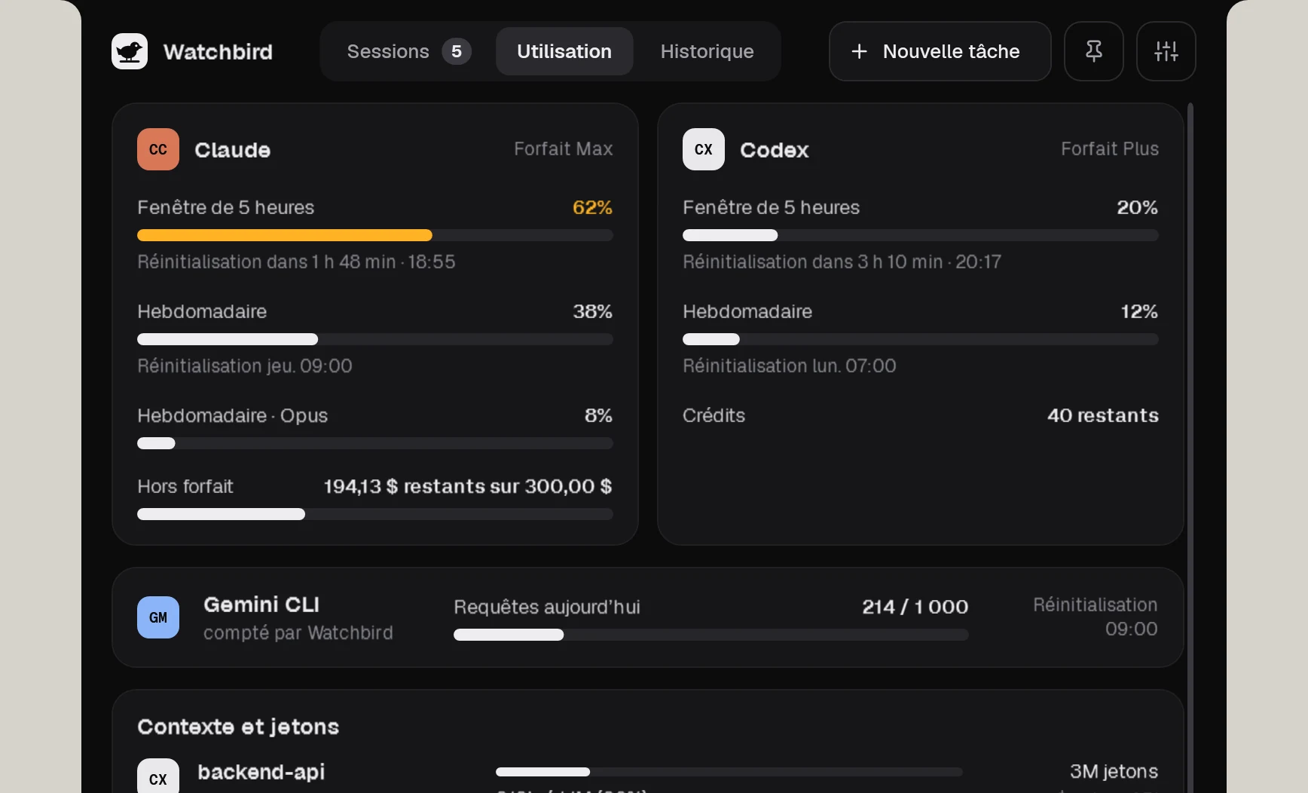Image resolution: width=1308 pixels, height=793 pixels.
Task: Click "compté par Watchbird" subtitle
Action: point(298,632)
